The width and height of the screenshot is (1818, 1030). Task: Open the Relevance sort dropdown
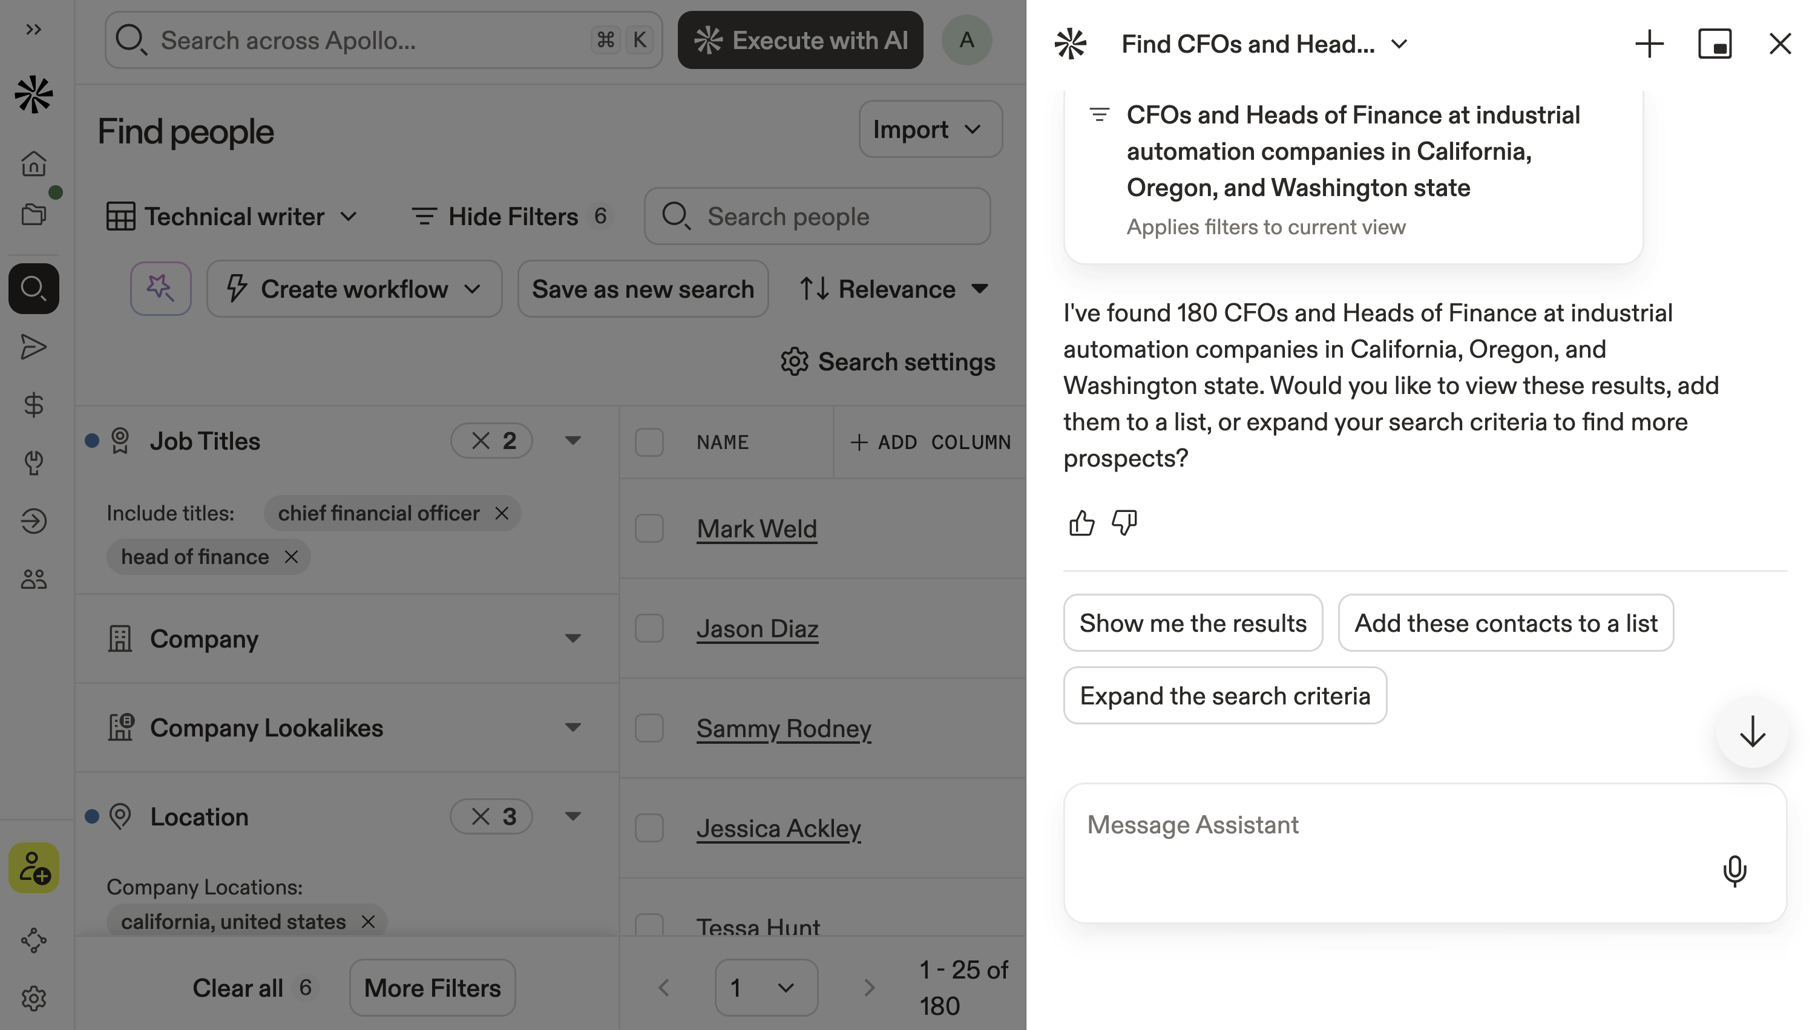pyautogui.click(x=893, y=289)
